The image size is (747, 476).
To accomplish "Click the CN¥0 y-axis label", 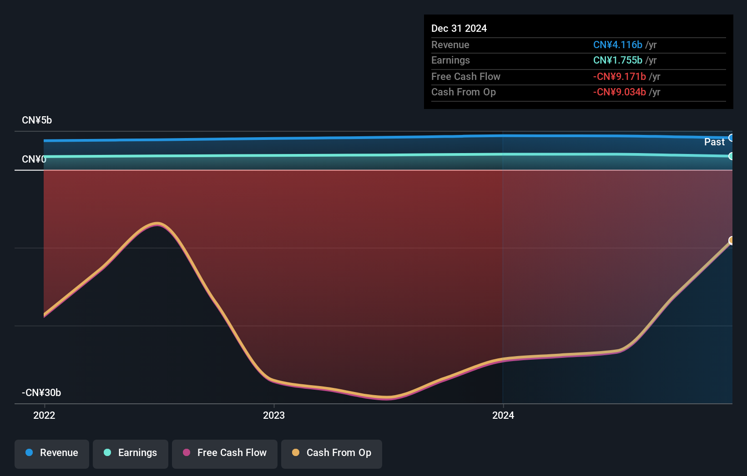I will point(34,159).
